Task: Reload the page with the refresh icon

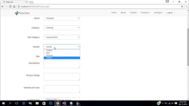Action: click(10, 6)
